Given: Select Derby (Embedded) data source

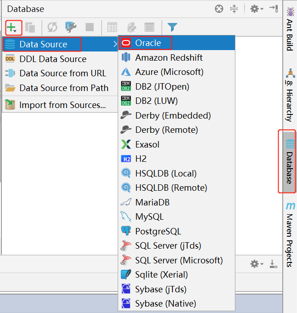Looking at the screenshot, I should (x=177, y=115).
